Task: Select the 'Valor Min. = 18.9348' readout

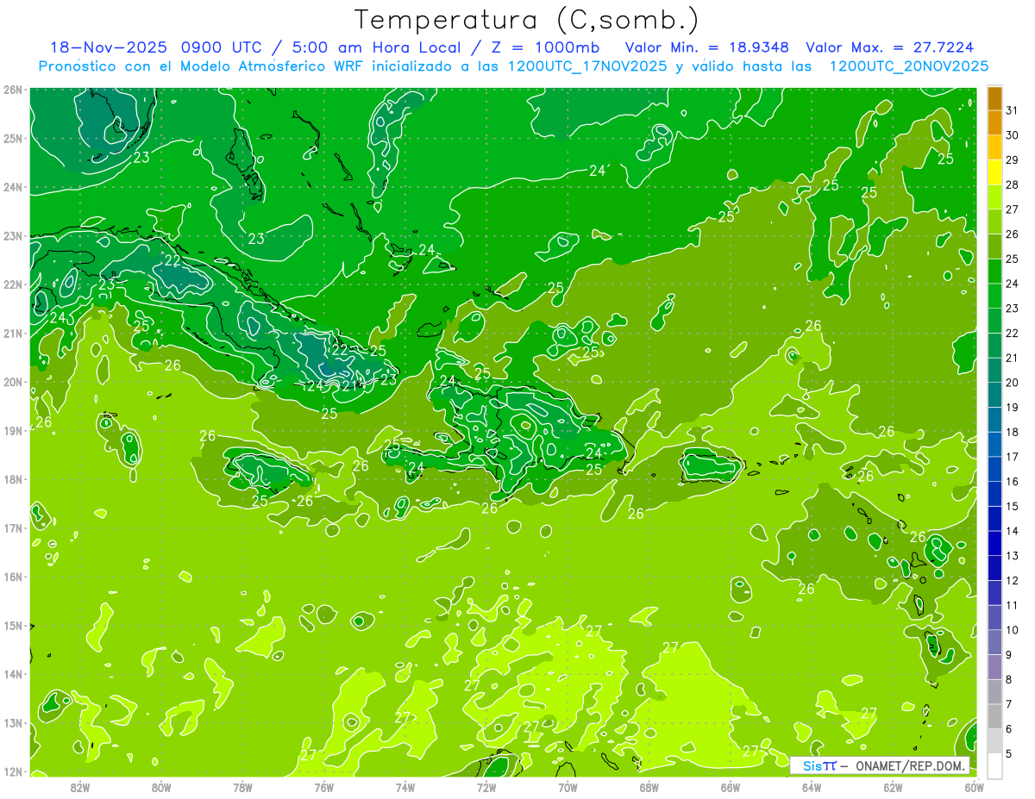Action: (706, 47)
